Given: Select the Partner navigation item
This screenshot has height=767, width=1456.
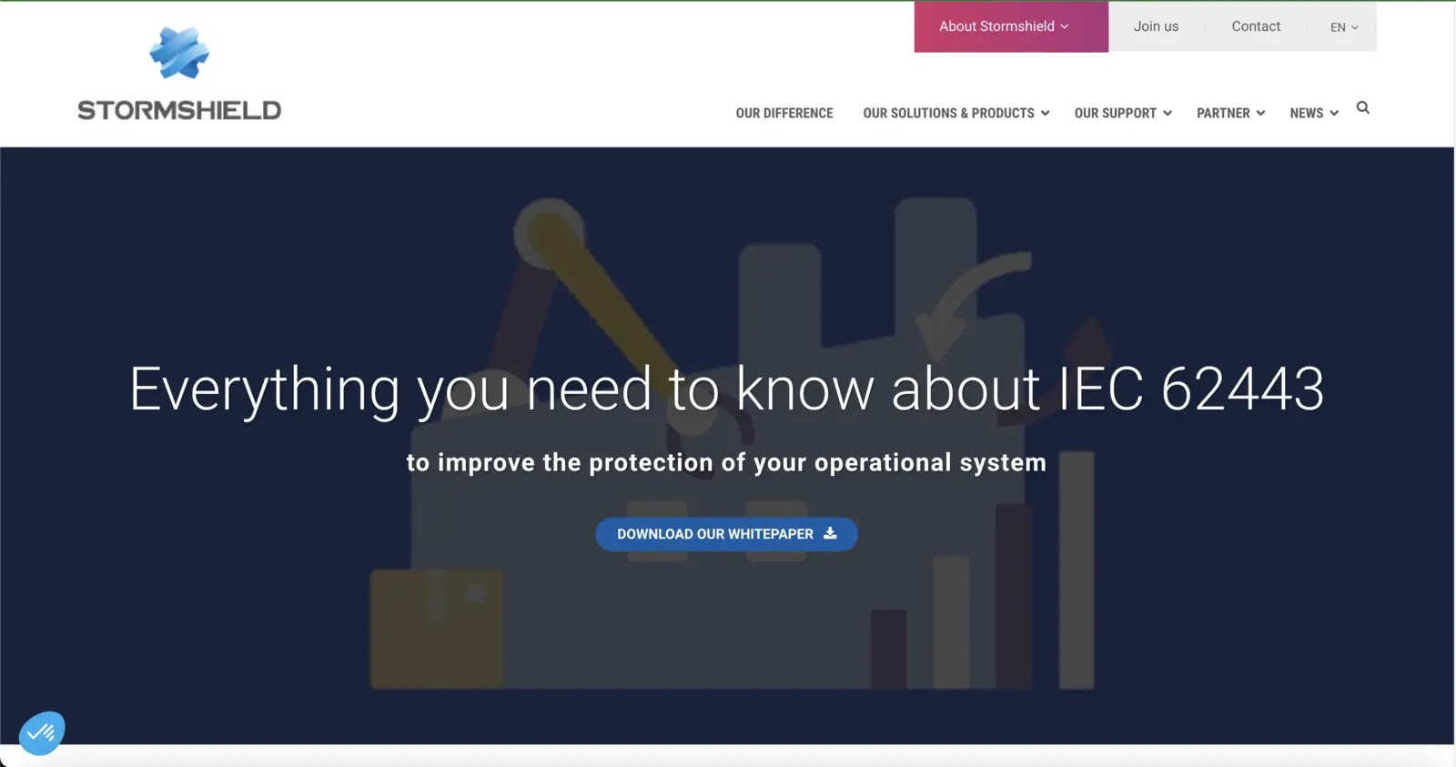Looking at the screenshot, I should pos(1223,113).
